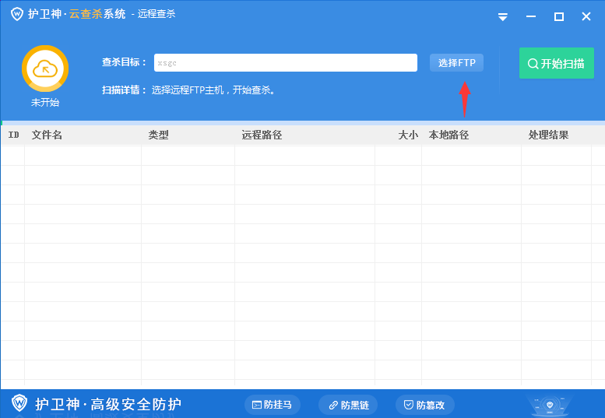605x418 pixels.
Task: Start scanning with 开始扫描 button
Action: point(557,63)
